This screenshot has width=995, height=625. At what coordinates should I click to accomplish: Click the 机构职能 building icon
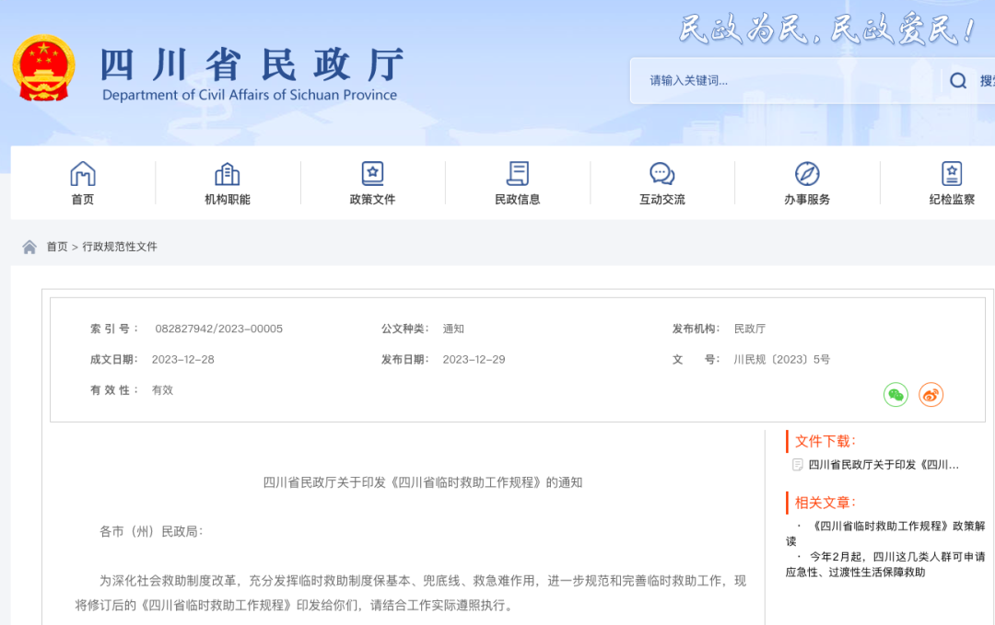pyautogui.click(x=227, y=173)
